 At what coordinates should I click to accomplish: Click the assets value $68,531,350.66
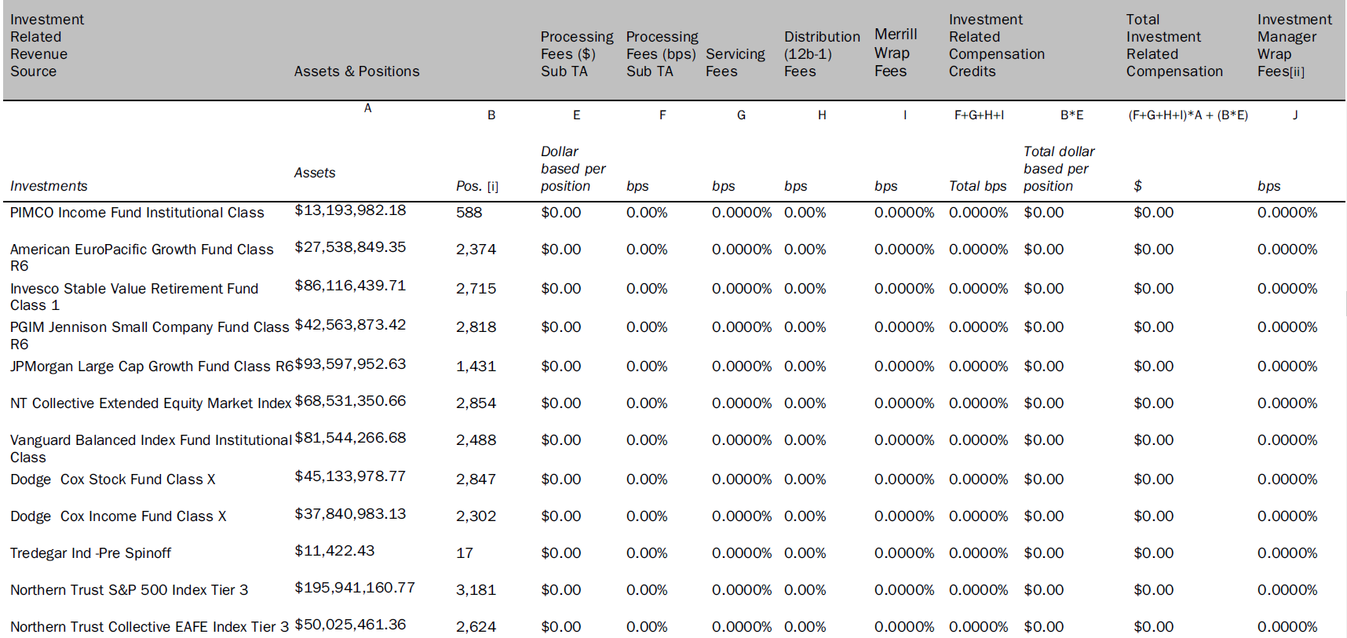350,401
